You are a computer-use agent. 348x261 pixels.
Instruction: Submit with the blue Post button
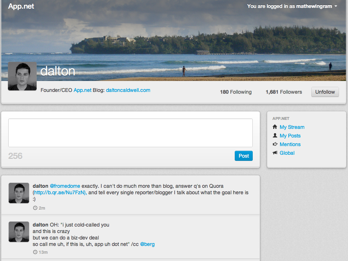243,156
